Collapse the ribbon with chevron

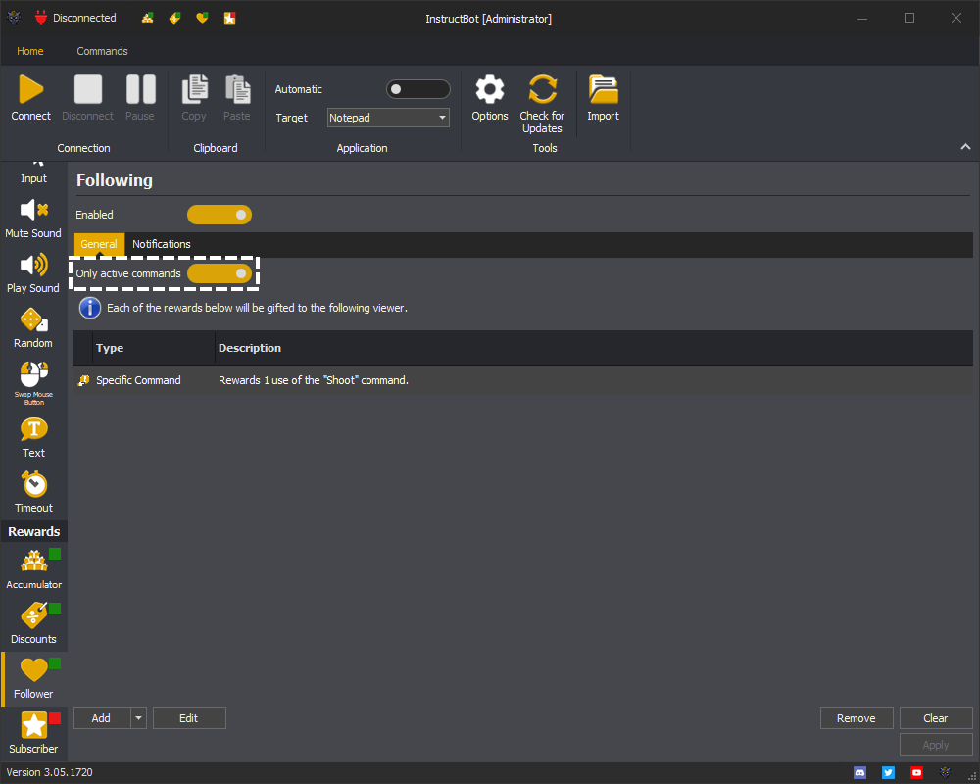(965, 147)
